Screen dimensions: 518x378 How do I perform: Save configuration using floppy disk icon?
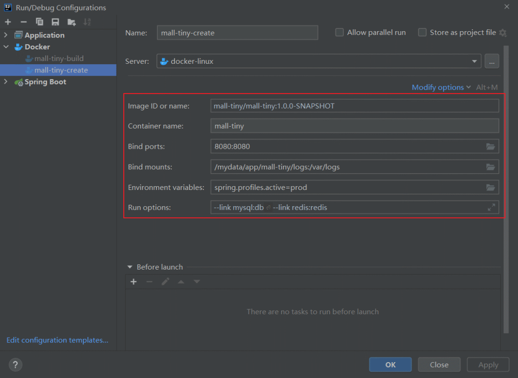[x=55, y=22]
